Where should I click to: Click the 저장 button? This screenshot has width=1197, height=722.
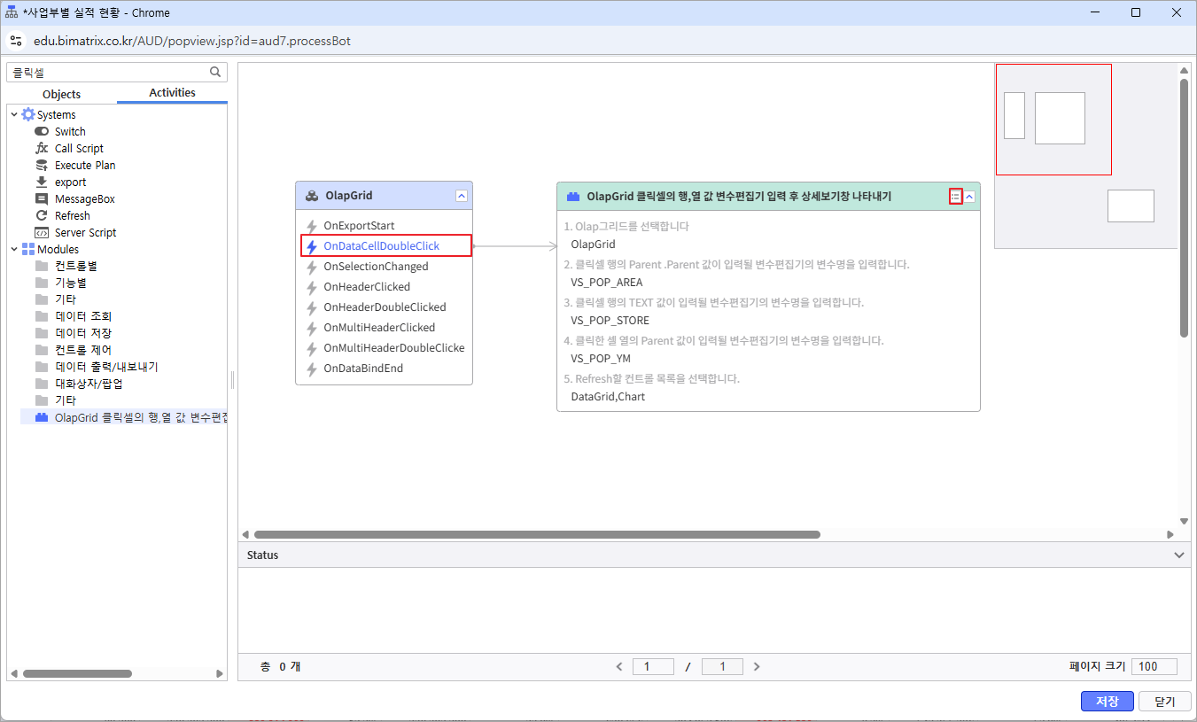(x=1108, y=701)
